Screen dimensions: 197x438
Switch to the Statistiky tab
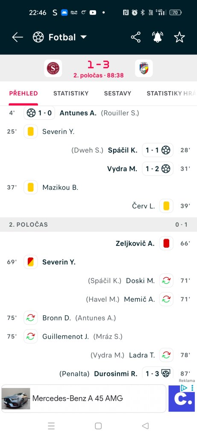(71, 93)
